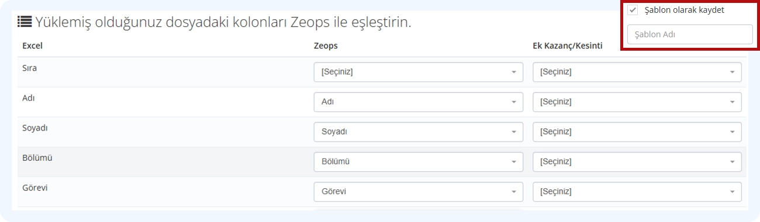Expand Ek Kazanç/Kesinti dropdown for Görevi row
Image resolution: width=760 pixels, height=222 pixels.
pos(637,191)
